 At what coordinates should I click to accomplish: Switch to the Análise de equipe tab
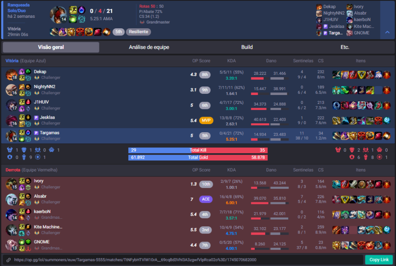click(149, 47)
